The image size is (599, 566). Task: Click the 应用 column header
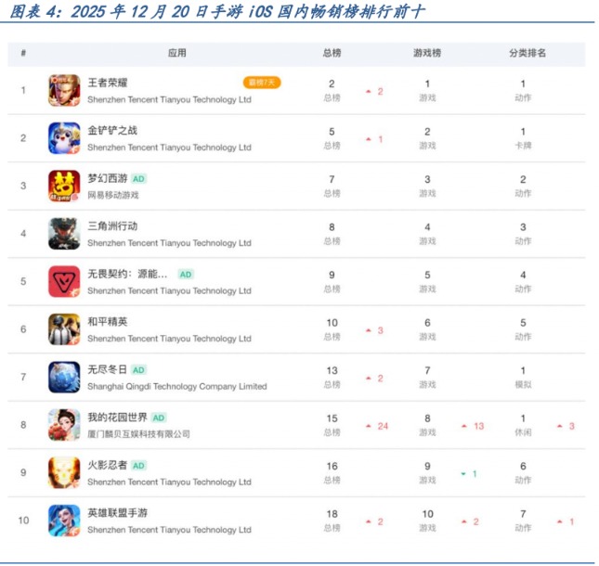pos(177,53)
